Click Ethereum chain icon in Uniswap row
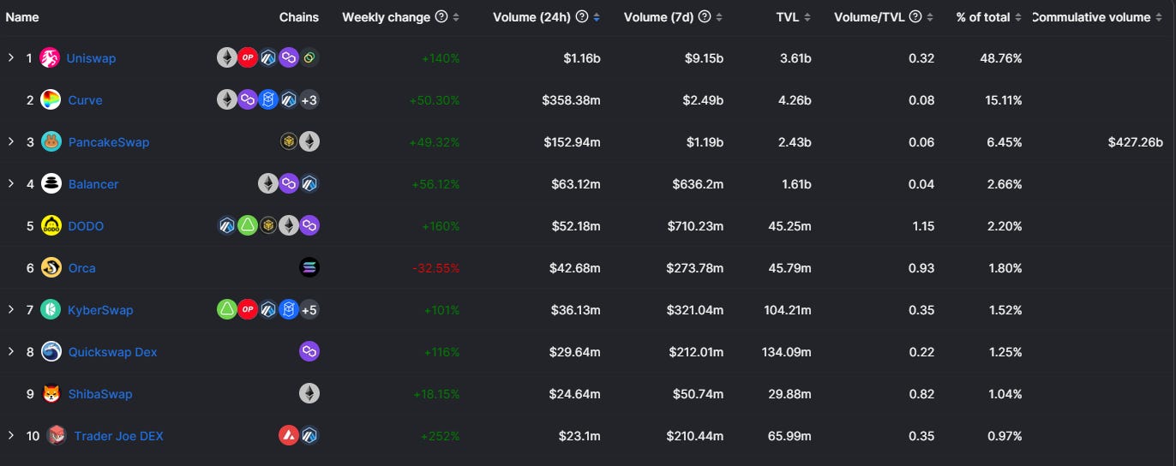 pyautogui.click(x=227, y=58)
